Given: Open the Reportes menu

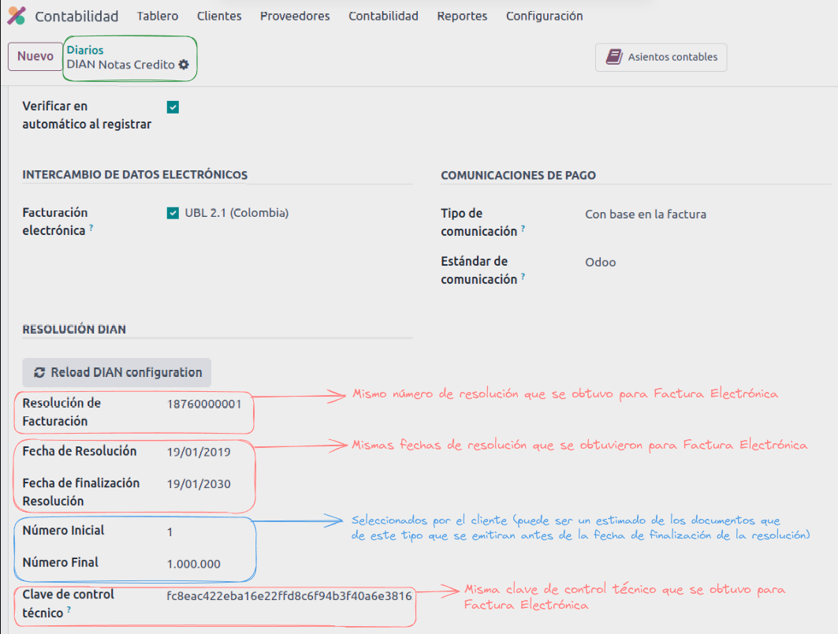Looking at the screenshot, I should point(462,16).
